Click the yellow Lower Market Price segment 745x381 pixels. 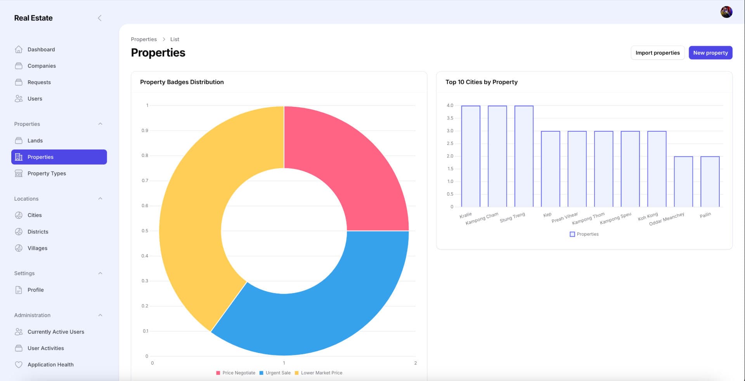194,201
